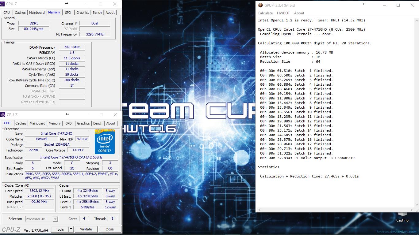419x235 pixels.
Task: Click the memory Type field DDR3
Action: point(34,23)
